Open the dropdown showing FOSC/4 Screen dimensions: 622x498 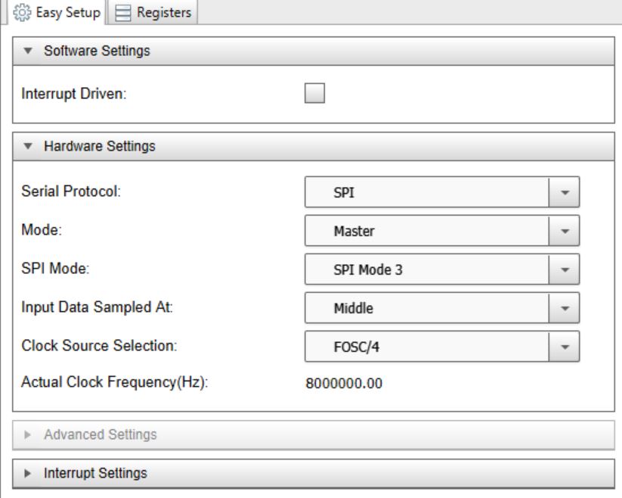(x=441, y=347)
